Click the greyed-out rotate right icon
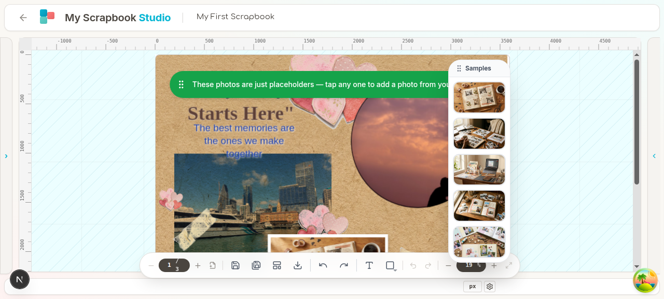The image size is (664, 299). click(428, 265)
